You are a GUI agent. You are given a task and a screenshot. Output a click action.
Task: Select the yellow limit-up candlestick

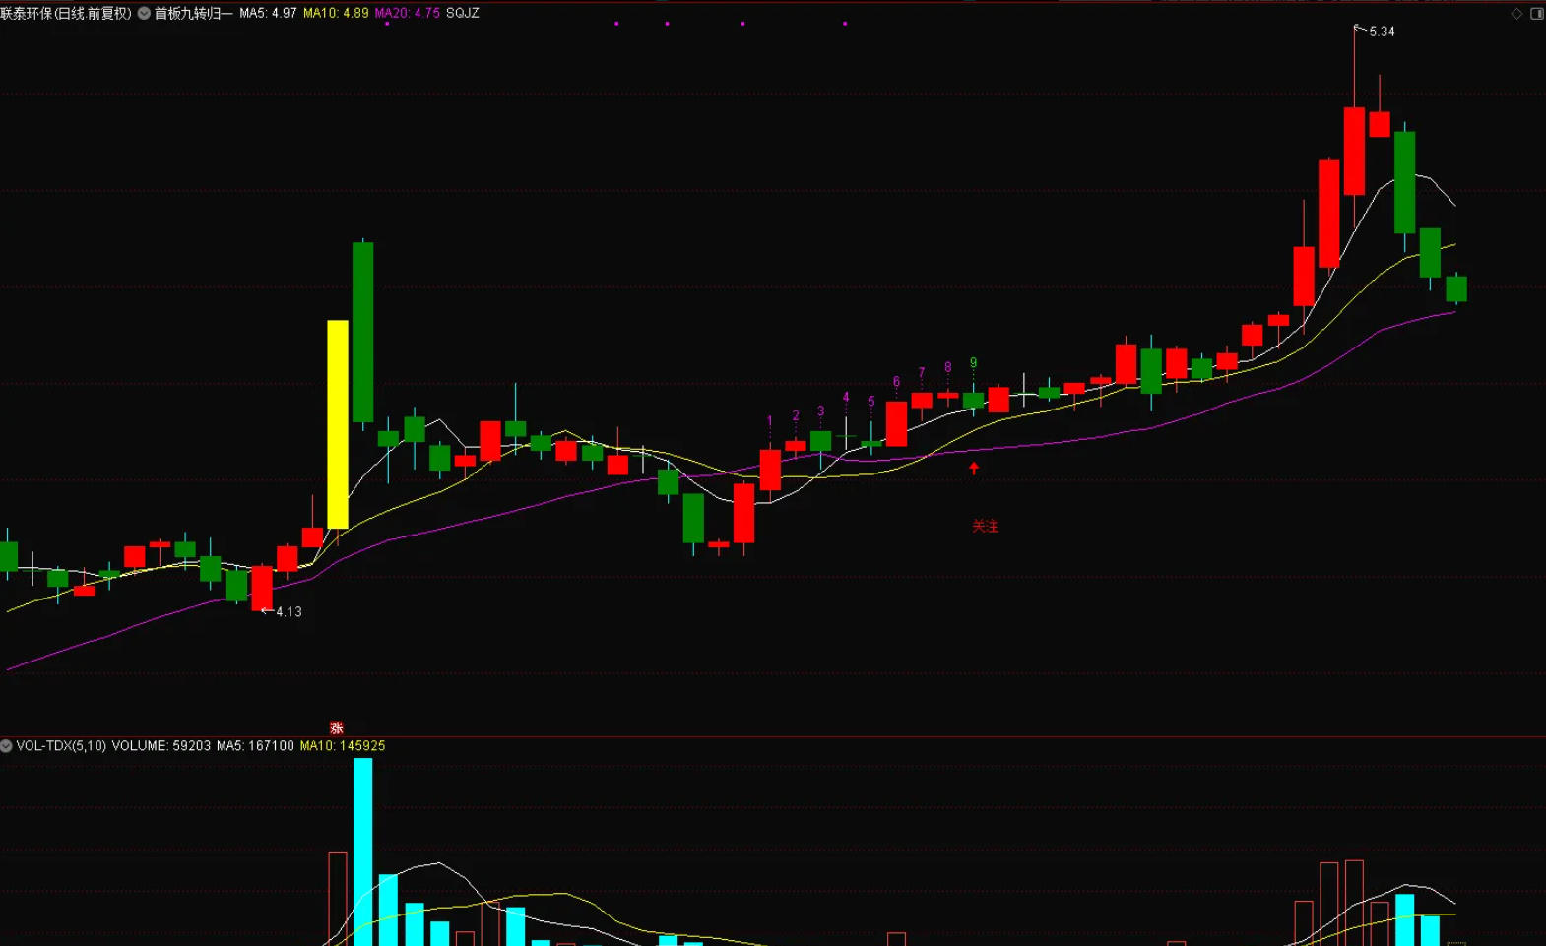point(338,423)
